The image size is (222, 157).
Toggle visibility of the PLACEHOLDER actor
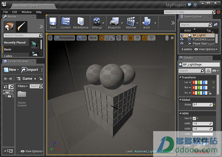[182, 39]
